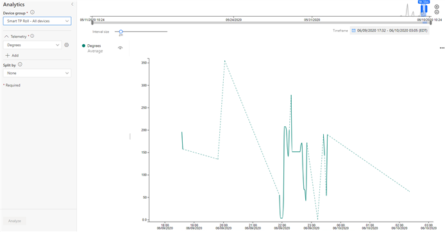Open the chart more options ellipsis
The width and height of the screenshot is (445, 232).
(x=442, y=48)
